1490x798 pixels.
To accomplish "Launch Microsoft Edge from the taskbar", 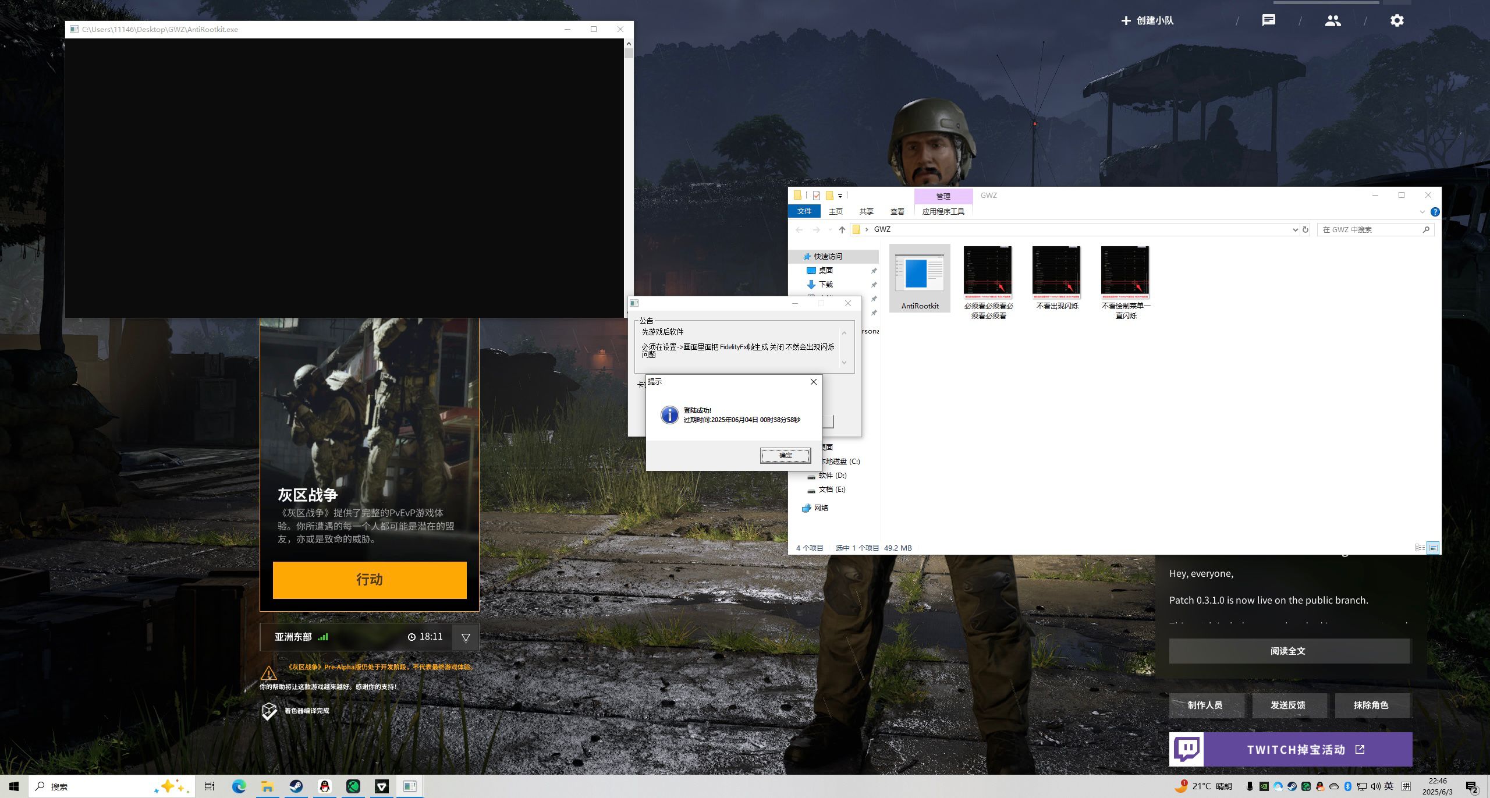I will [239, 786].
